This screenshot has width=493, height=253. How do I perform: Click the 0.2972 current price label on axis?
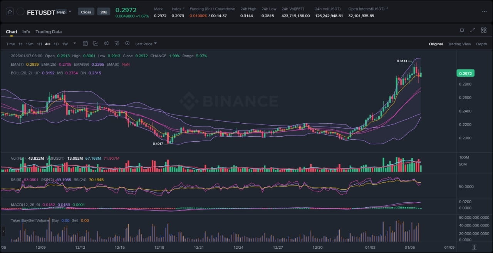pos(465,73)
